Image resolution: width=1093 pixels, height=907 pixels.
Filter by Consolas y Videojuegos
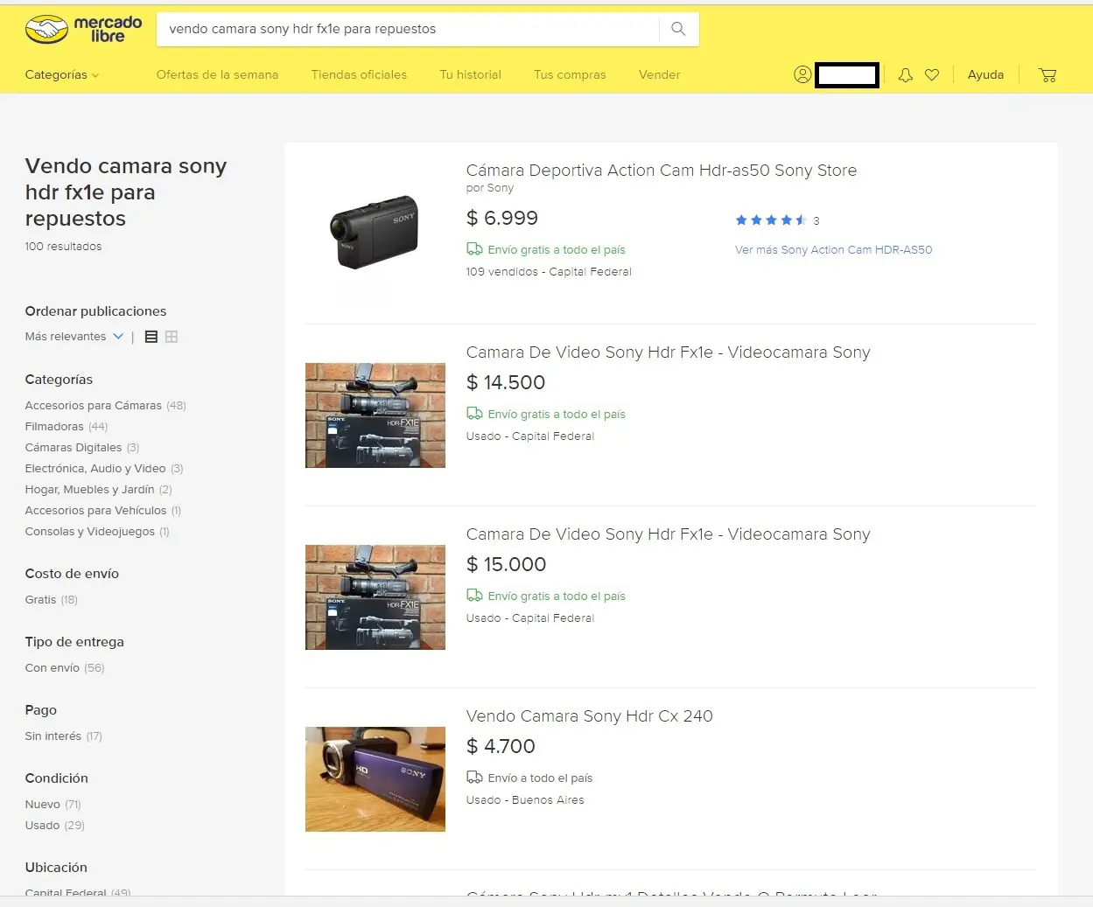[97, 532]
